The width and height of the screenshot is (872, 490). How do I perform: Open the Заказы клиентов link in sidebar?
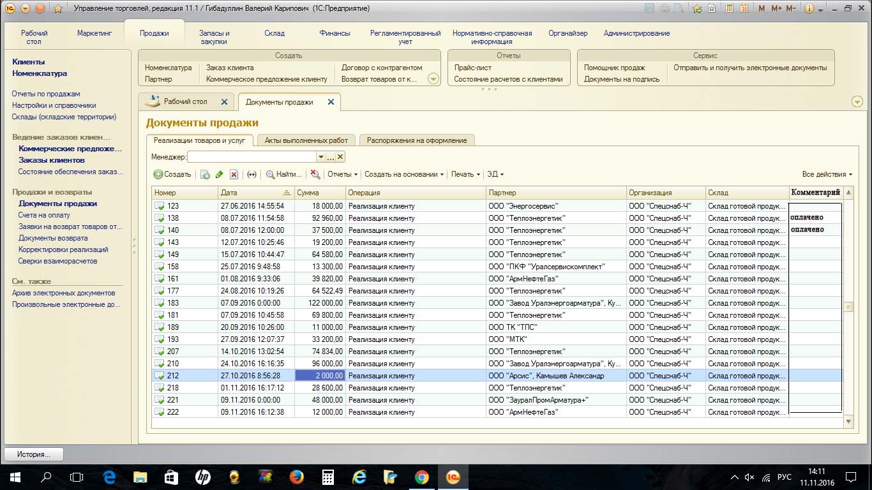(52, 160)
